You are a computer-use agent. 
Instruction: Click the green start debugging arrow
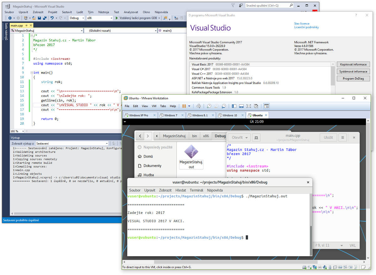pos(117,18)
